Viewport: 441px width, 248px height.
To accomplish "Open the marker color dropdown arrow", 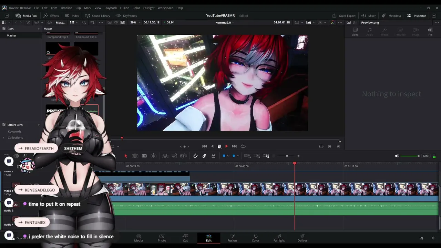I will coord(238,156).
